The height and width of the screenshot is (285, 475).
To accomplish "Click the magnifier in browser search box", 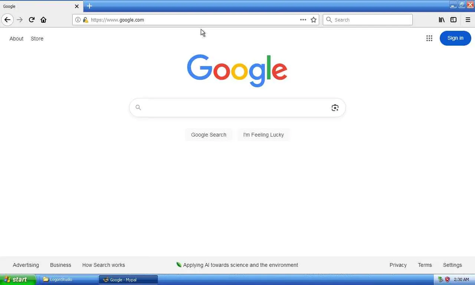I will [329, 20].
